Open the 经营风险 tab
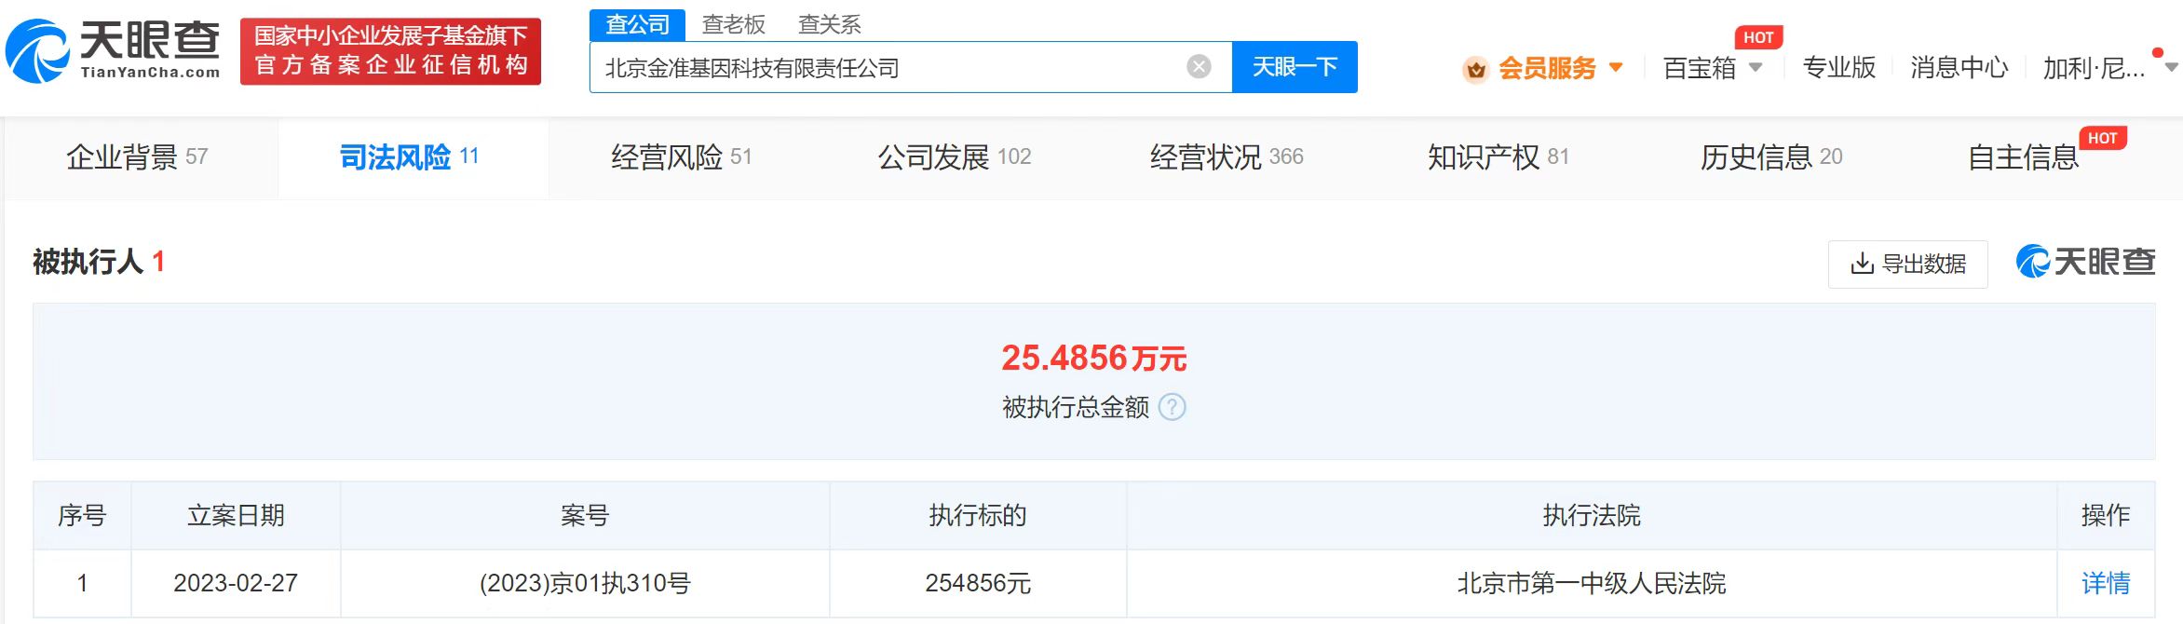Image resolution: width=2183 pixels, height=624 pixels. click(681, 157)
